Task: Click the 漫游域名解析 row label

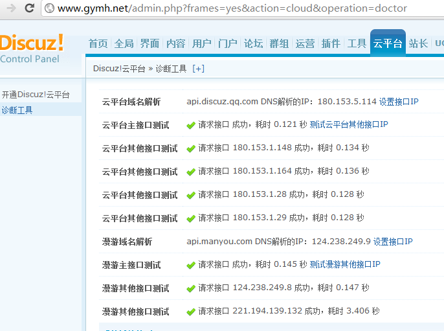Action: coord(127,242)
